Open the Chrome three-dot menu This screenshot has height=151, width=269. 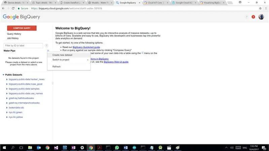tap(266, 8)
